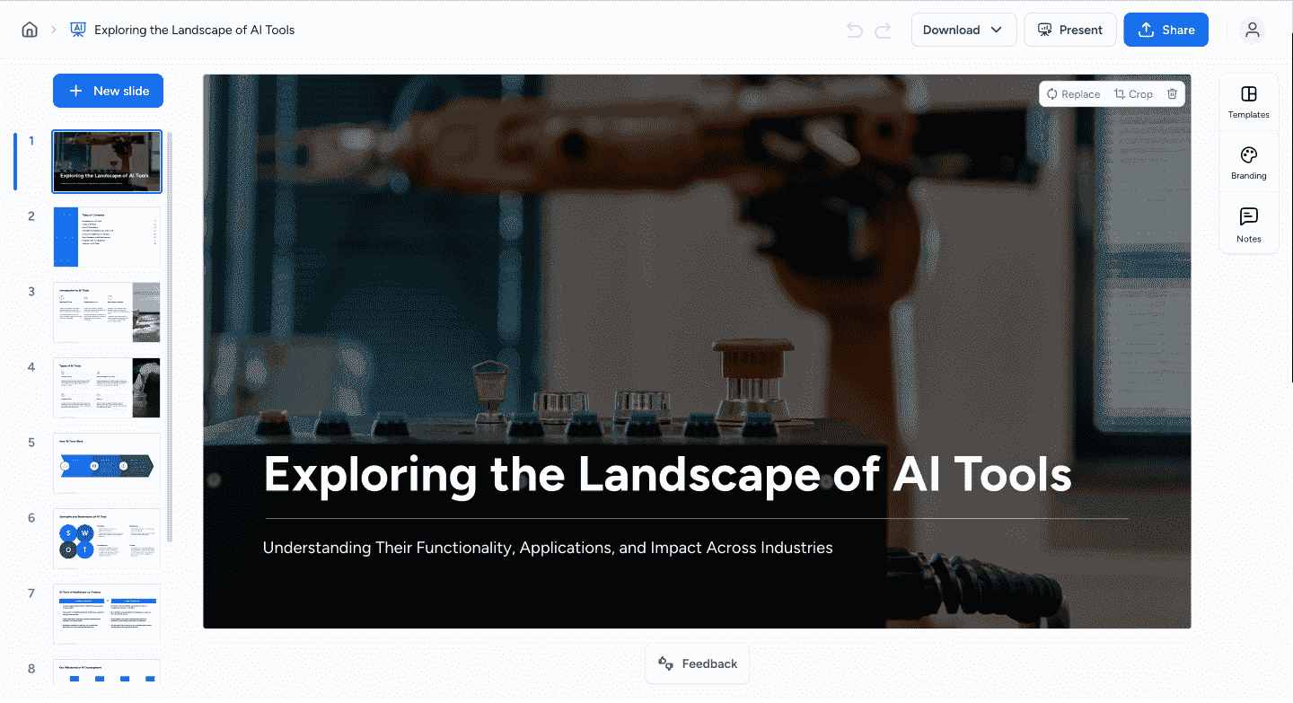Select the SWOT diagram slide thumbnail

point(107,539)
